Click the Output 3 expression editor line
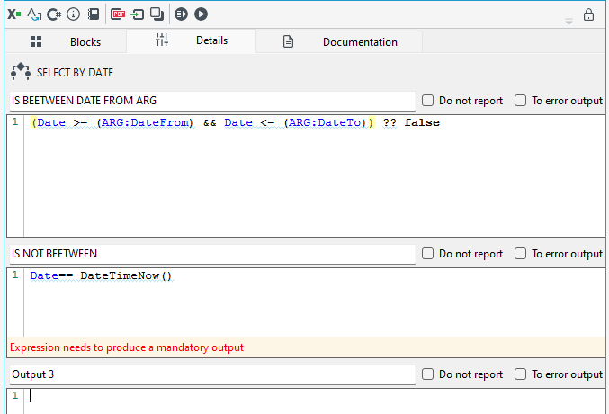This screenshot has height=414, width=609. (x=315, y=396)
